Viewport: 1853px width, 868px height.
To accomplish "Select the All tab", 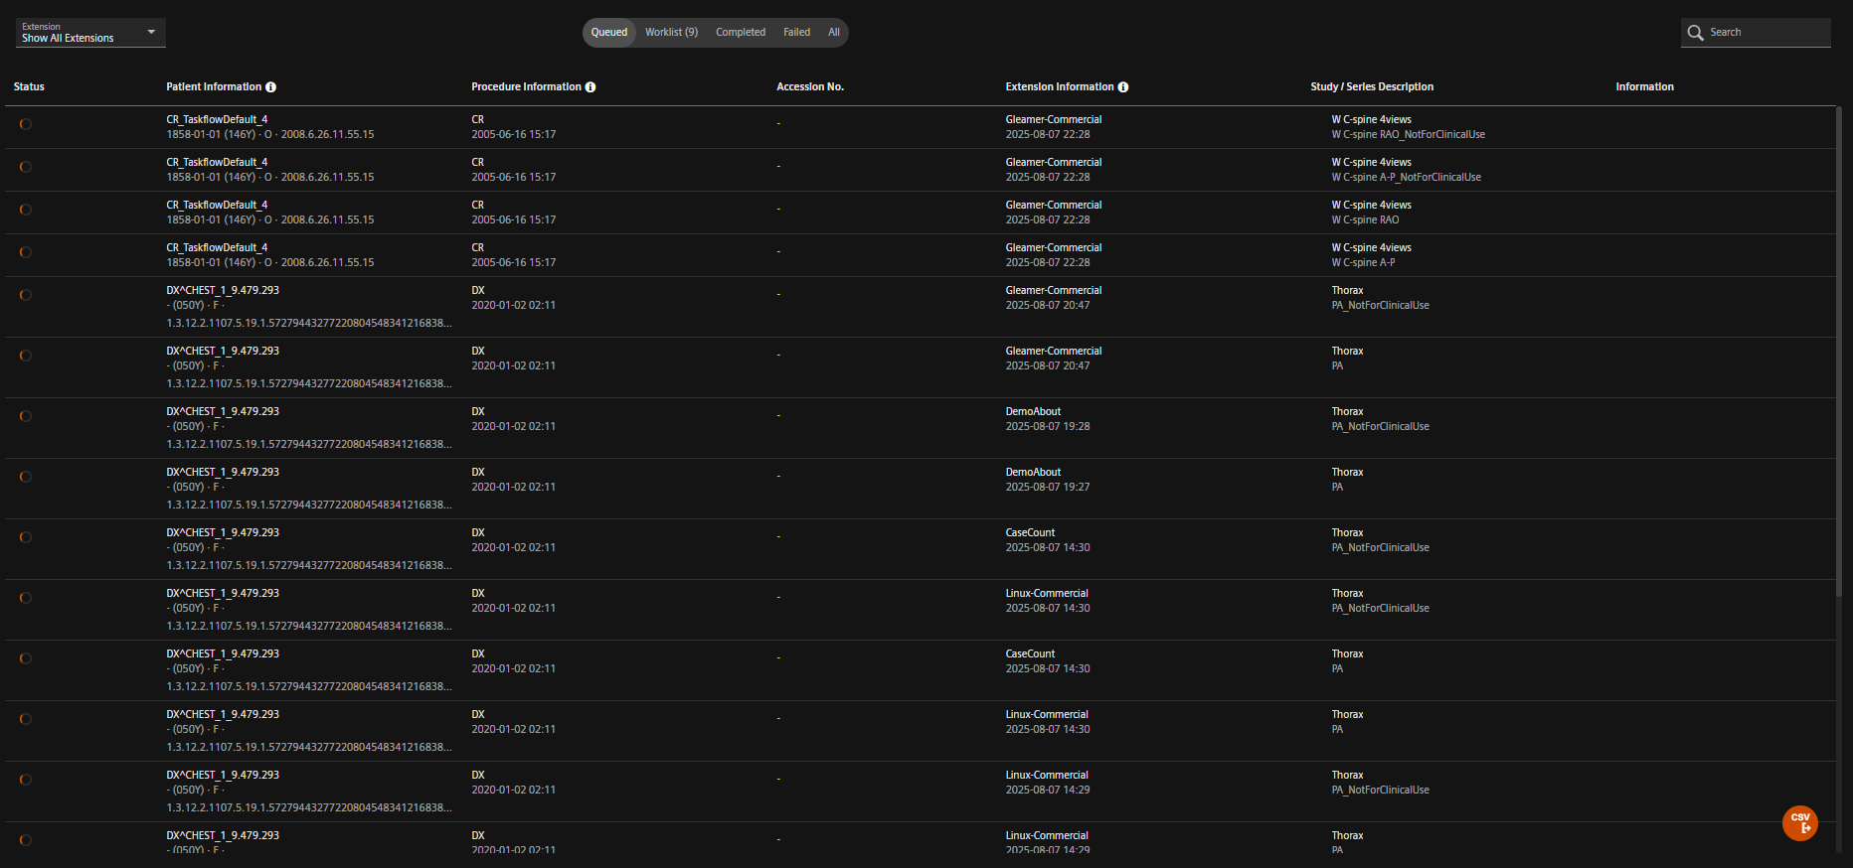I will pos(834,33).
